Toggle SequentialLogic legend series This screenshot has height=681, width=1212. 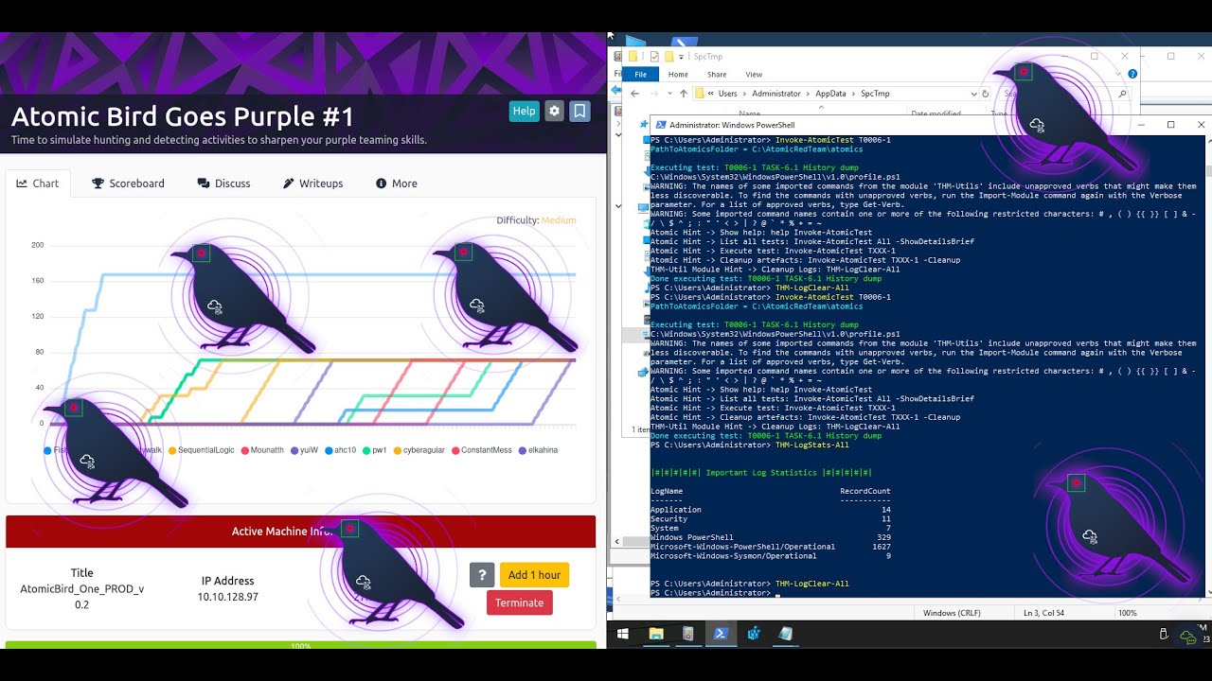pos(201,450)
